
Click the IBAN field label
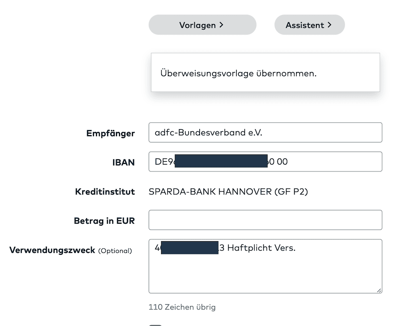(x=123, y=162)
